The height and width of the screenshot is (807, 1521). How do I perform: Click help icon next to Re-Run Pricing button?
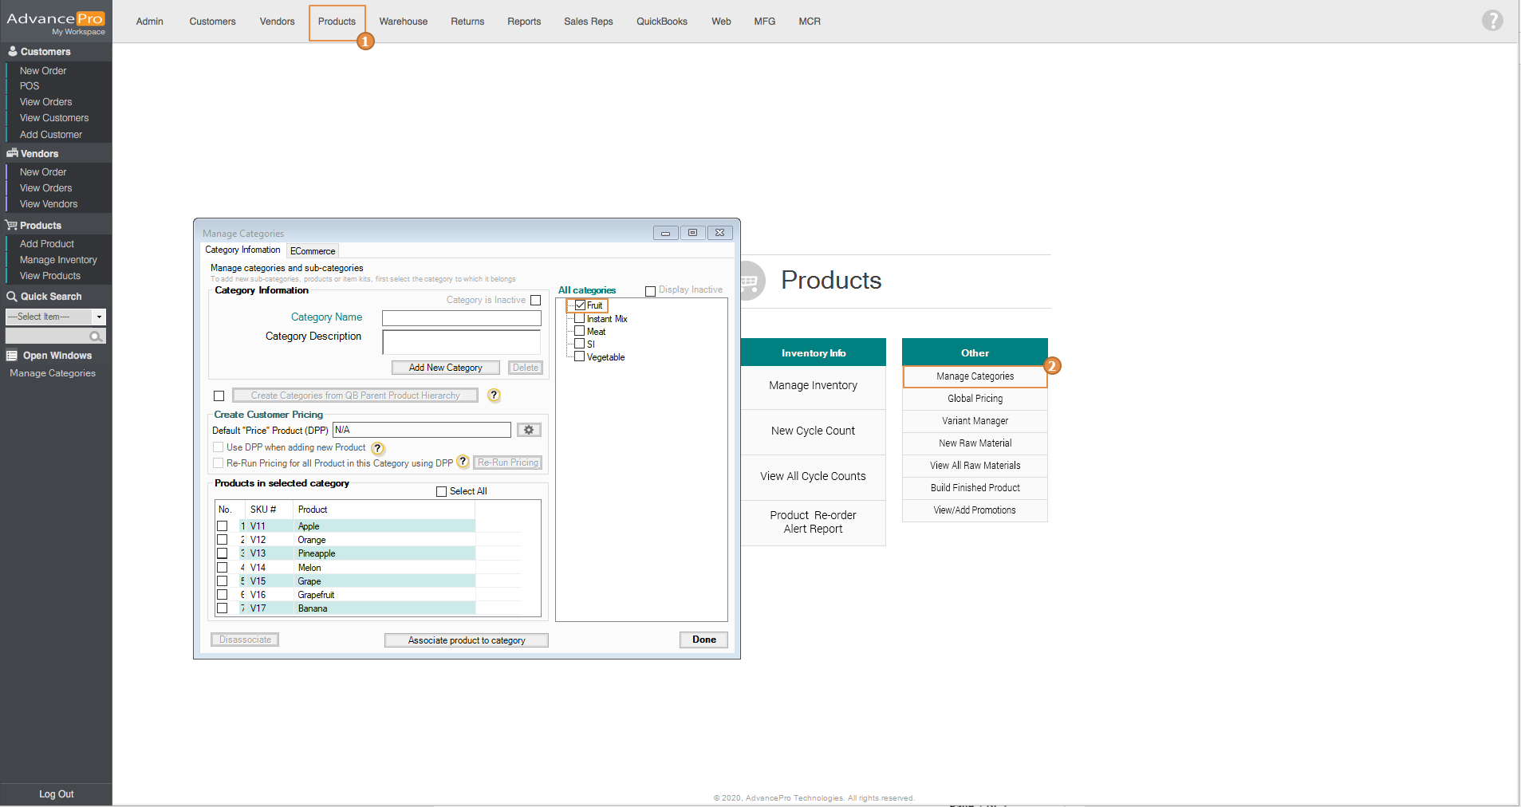click(463, 462)
